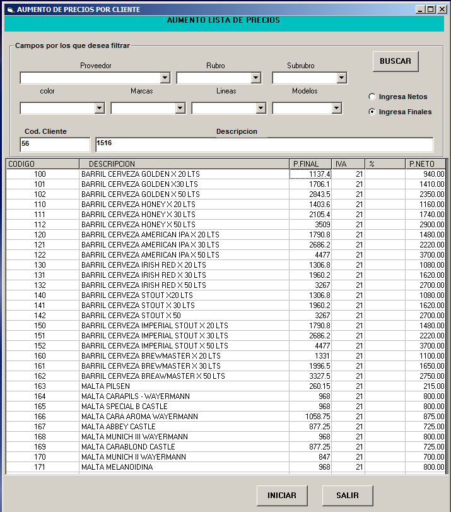Select row BARRIL CERVEZA IMPERIAL STOUT X 50 LTS
Image resolution: width=451 pixels, height=512 pixels.
coord(226,346)
